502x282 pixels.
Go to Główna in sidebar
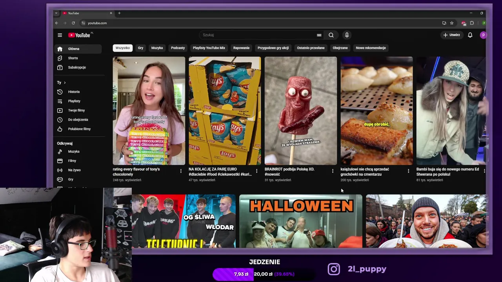click(78, 49)
